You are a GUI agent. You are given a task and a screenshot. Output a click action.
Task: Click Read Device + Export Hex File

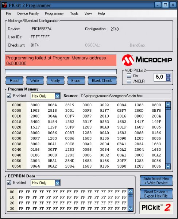click(156, 194)
